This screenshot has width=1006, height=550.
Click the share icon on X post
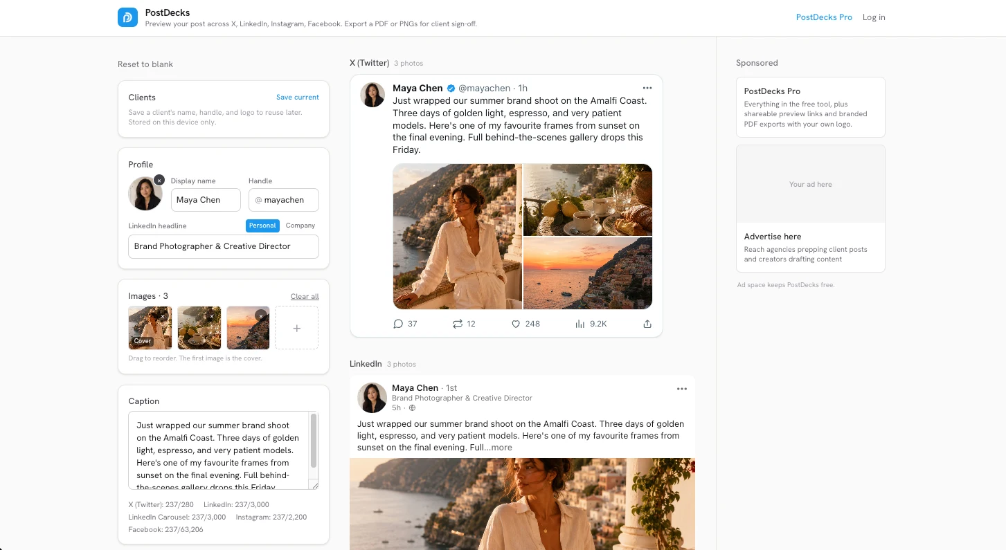(x=647, y=324)
